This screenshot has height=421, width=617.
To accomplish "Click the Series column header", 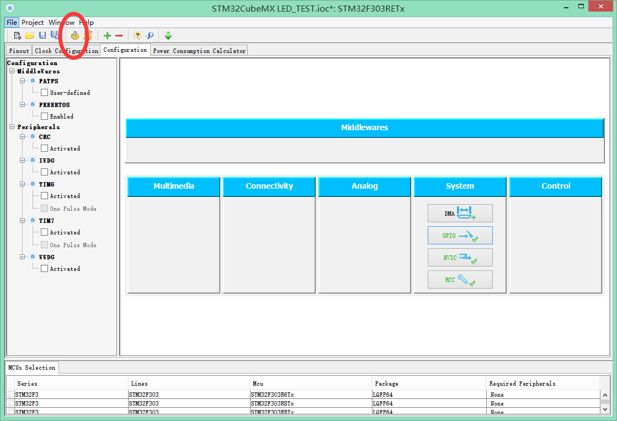I will pyautogui.click(x=71, y=383).
